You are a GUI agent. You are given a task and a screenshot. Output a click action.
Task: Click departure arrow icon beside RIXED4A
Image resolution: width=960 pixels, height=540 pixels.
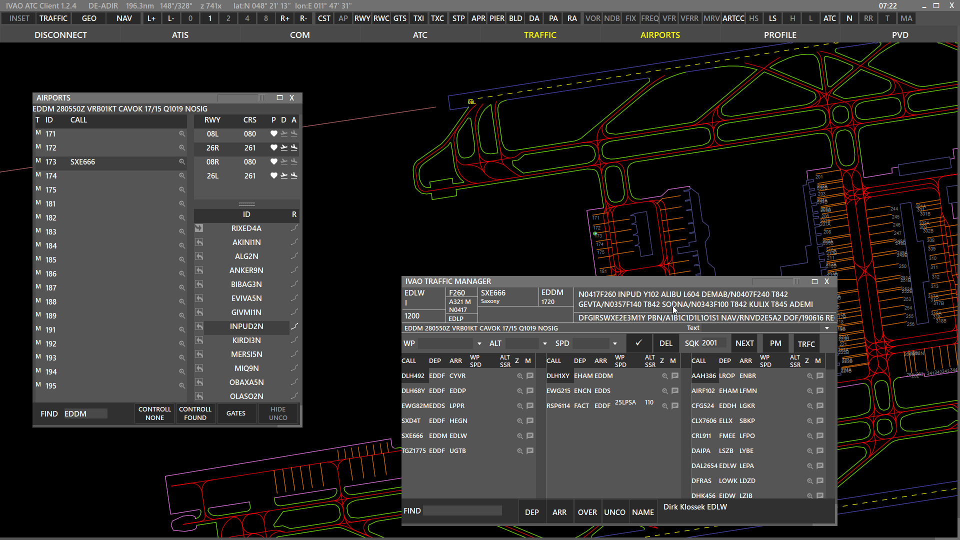pyautogui.click(x=199, y=228)
